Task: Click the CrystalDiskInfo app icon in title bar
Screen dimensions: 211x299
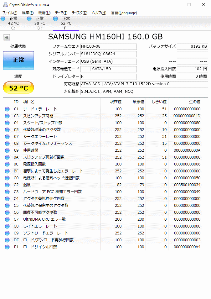Action: click(4, 5)
